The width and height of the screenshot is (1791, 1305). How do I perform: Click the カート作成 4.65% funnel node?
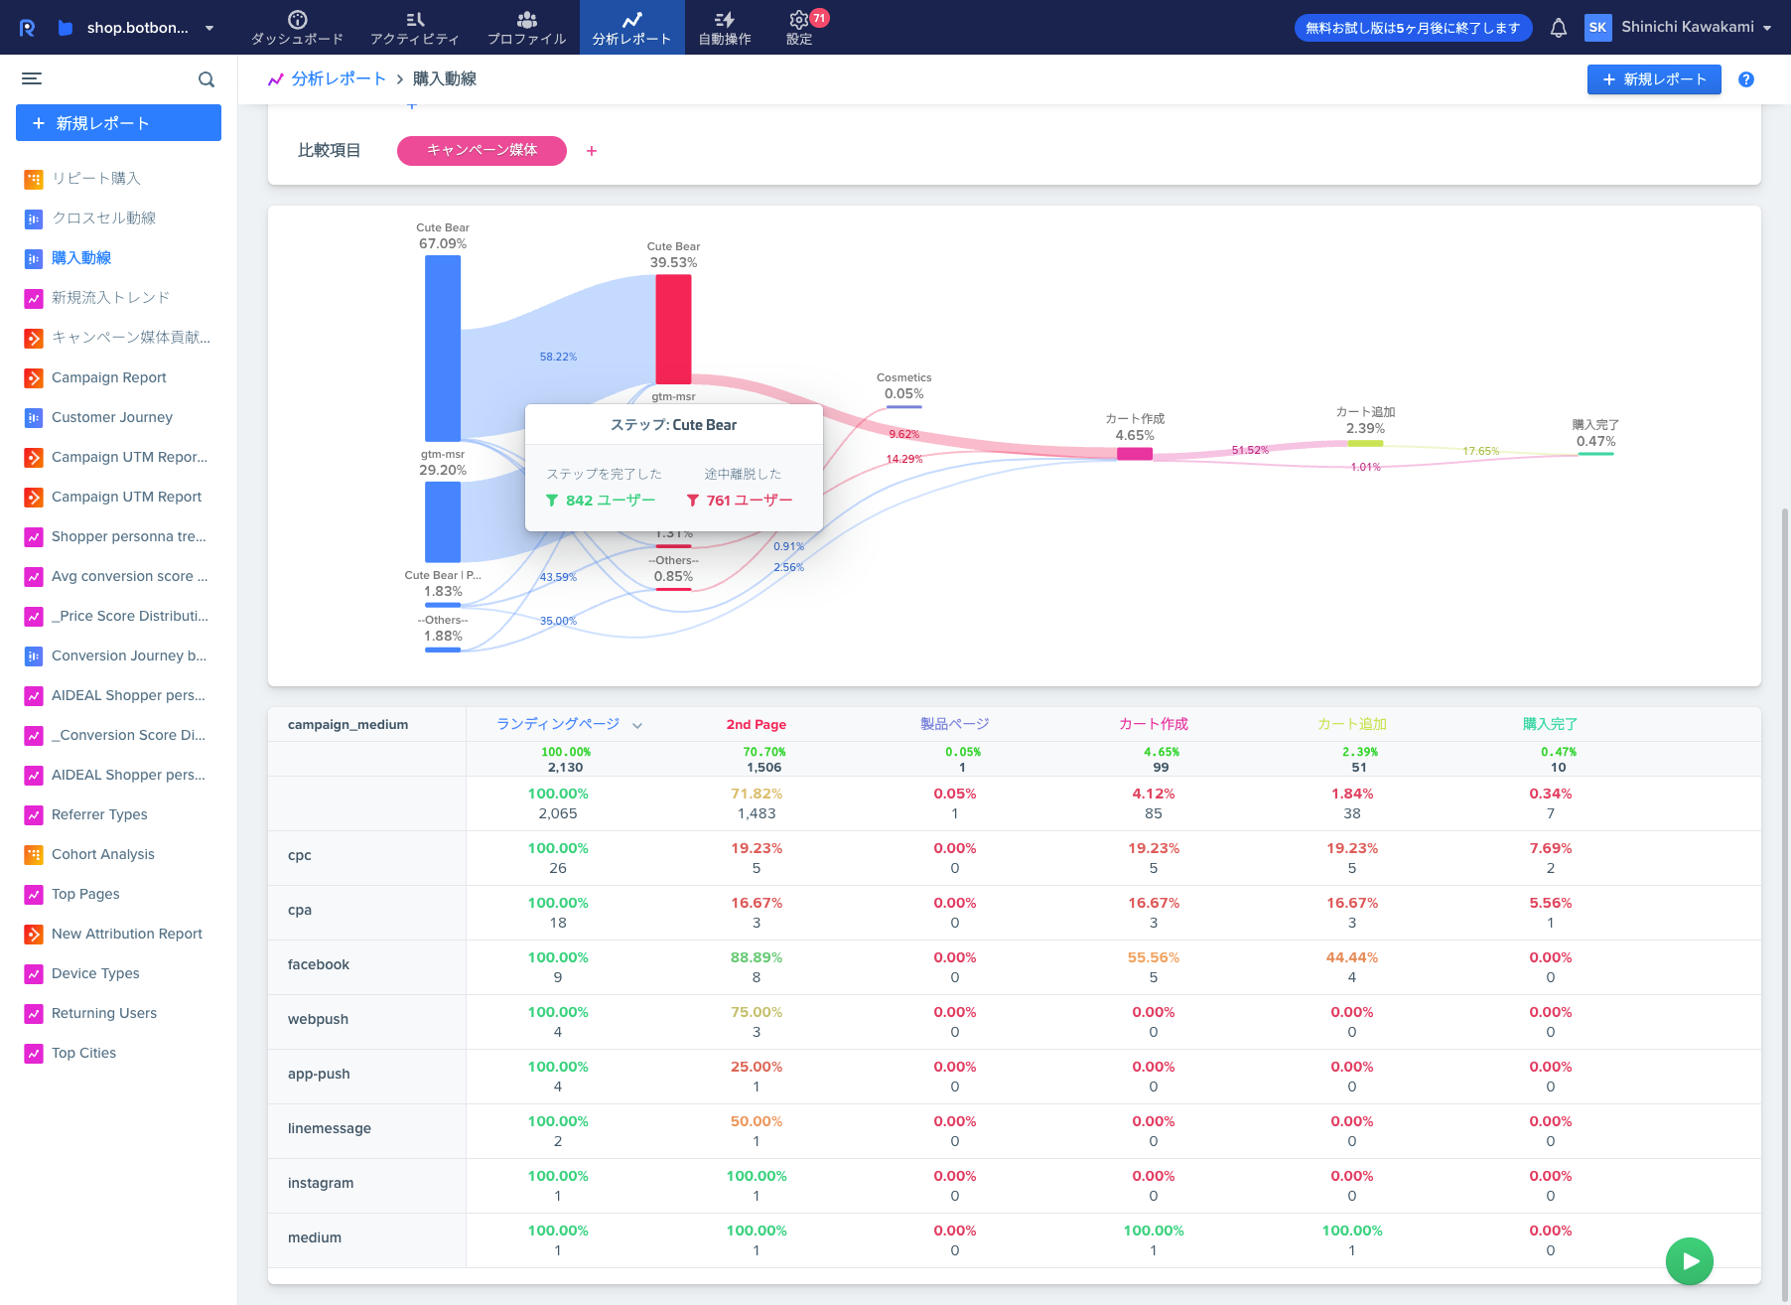[x=1135, y=454]
